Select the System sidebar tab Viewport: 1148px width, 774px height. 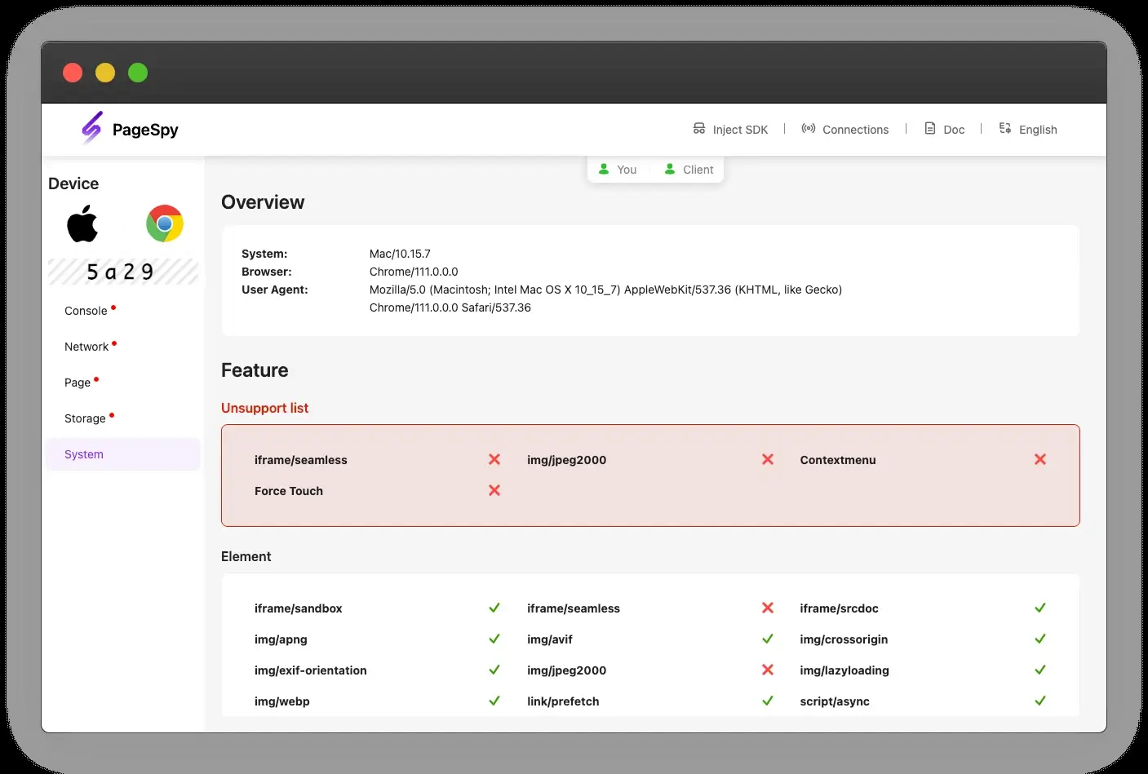pos(123,454)
